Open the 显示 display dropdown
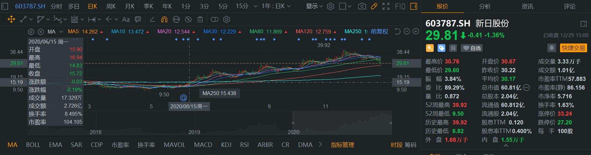The image size is (591, 155). click(314, 6)
